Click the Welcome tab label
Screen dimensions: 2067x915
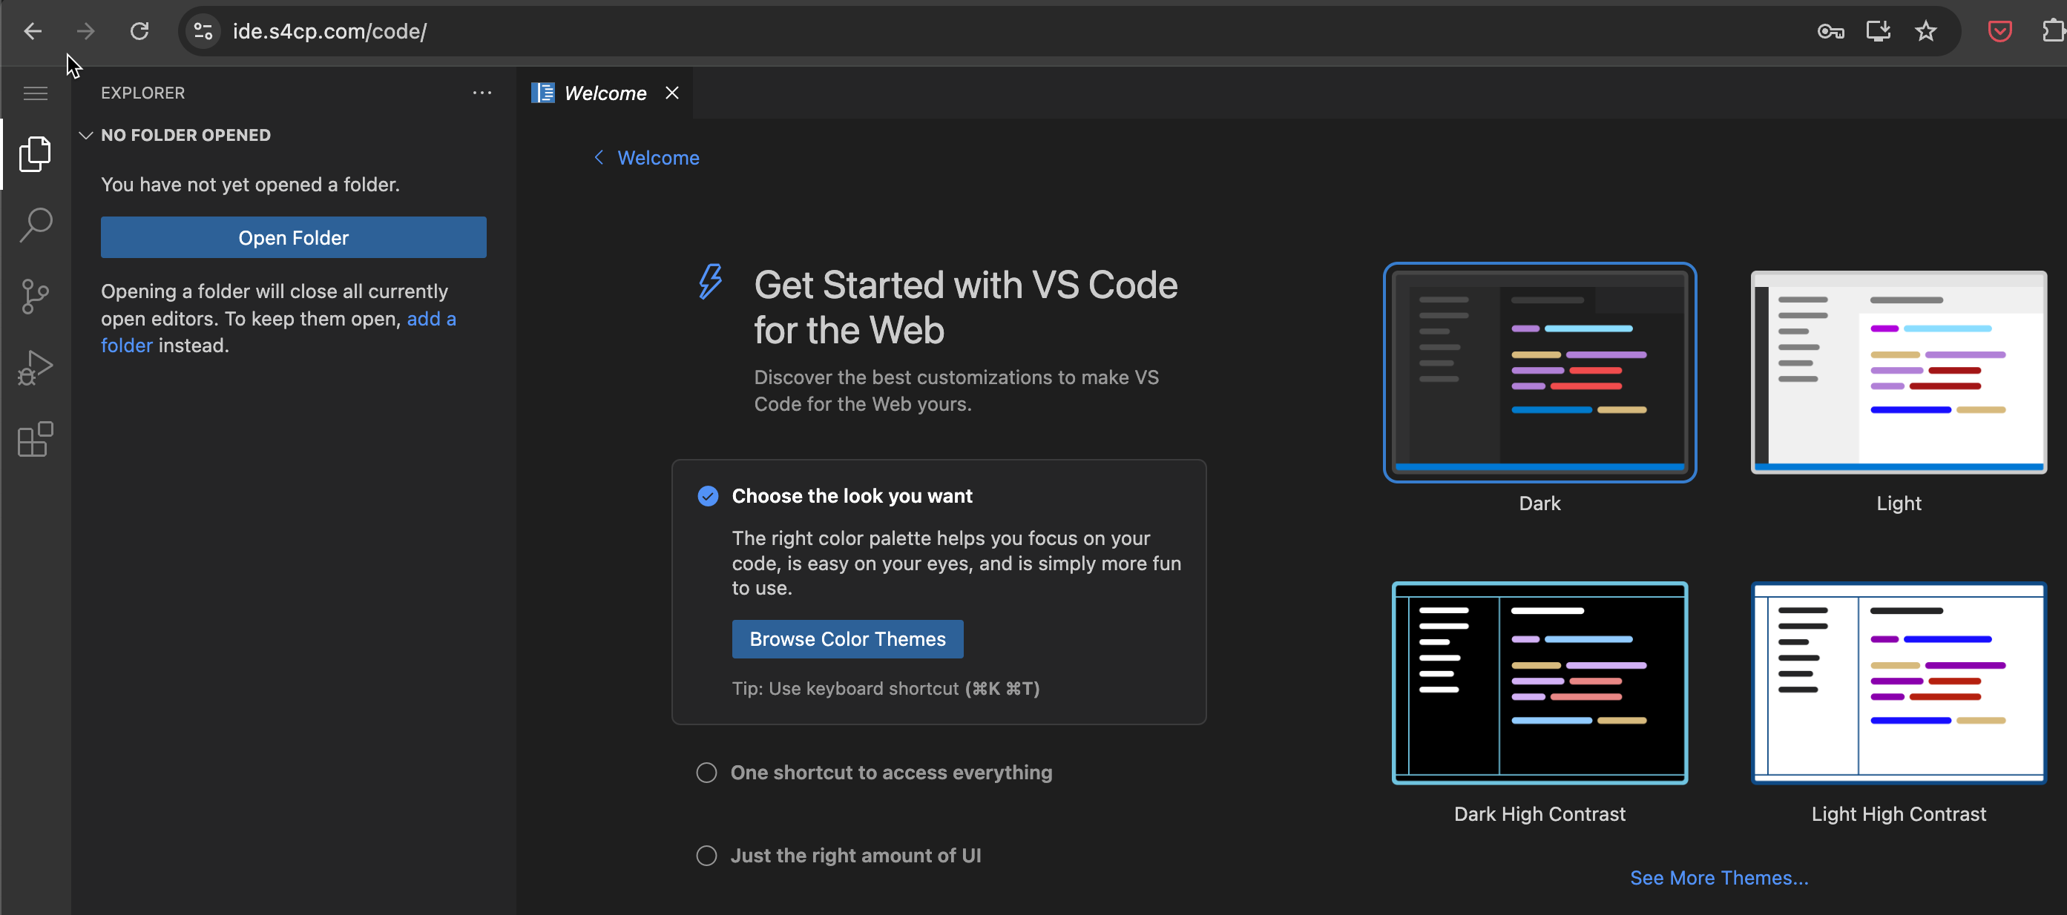[x=605, y=92]
